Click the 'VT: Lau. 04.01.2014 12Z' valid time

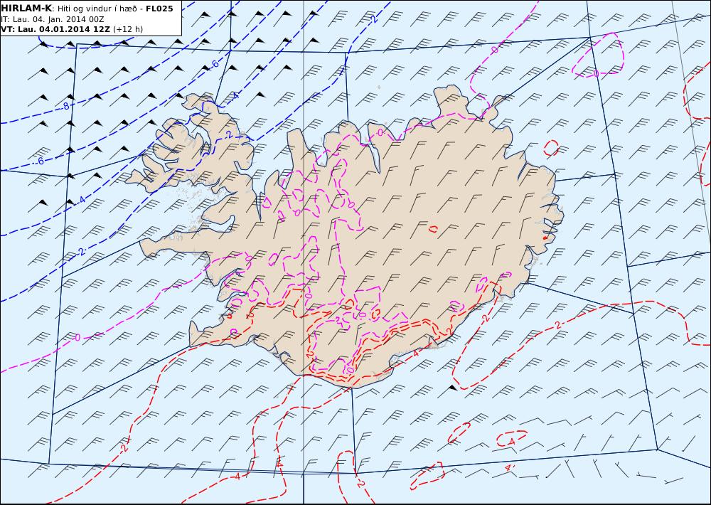click(x=55, y=29)
